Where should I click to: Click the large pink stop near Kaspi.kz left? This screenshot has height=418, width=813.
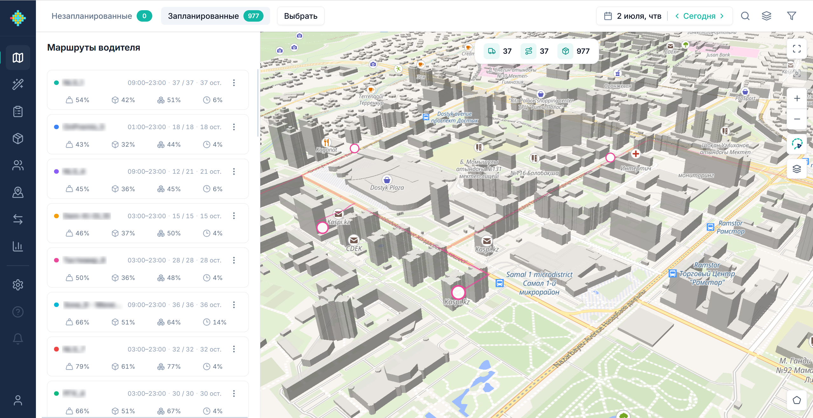pyautogui.click(x=322, y=228)
